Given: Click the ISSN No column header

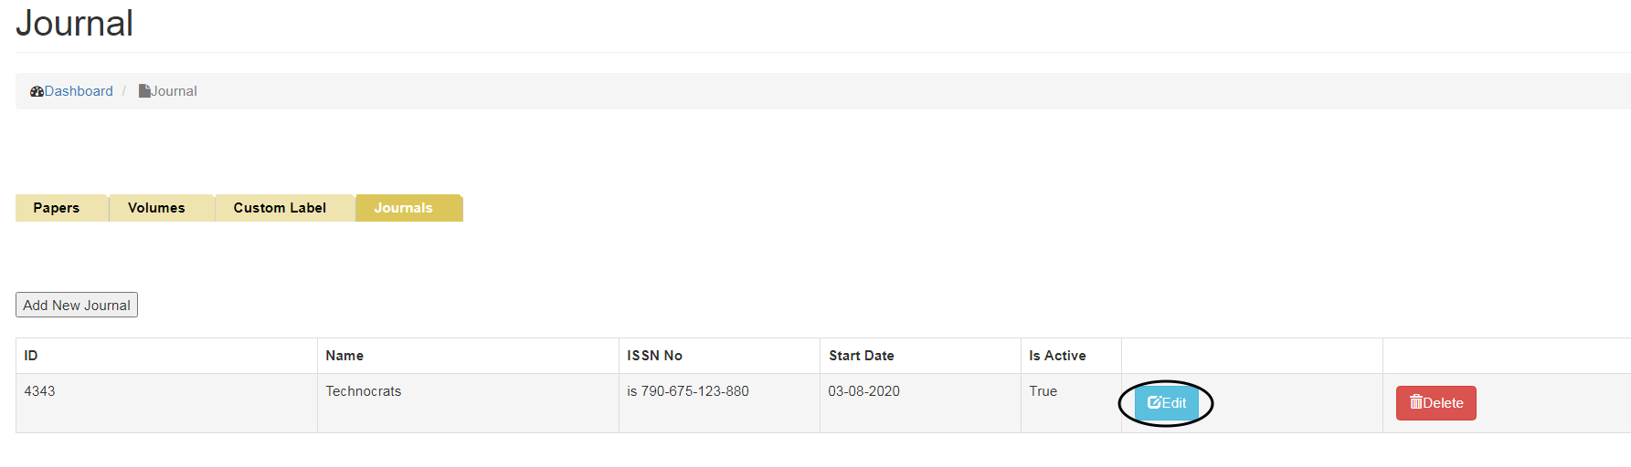Looking at the screenshot, I should 654,356.
